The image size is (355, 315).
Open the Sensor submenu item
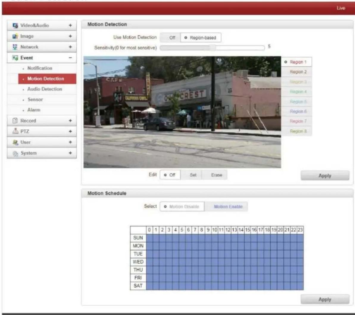(47, 100)
